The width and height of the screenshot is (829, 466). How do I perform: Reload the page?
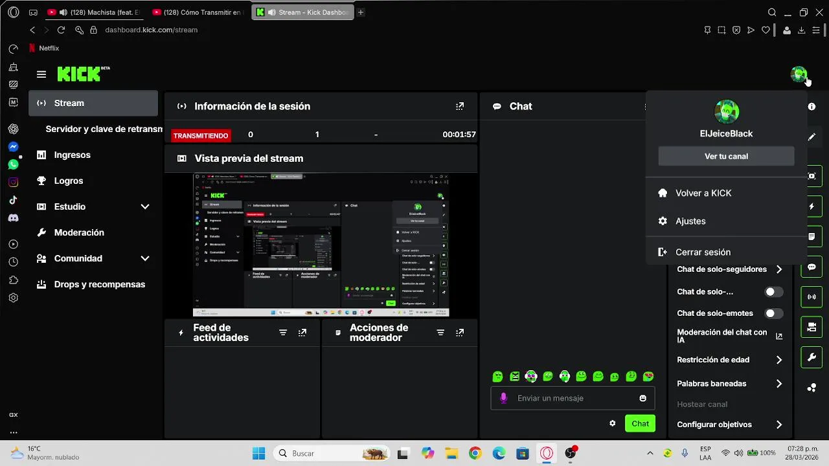coord(61,30)
